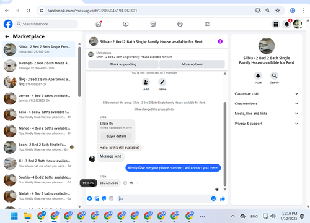The height and width of the screenshot is (223, 310).
Task: Expand the Chat members section
Action: click(x=267, y=104)
